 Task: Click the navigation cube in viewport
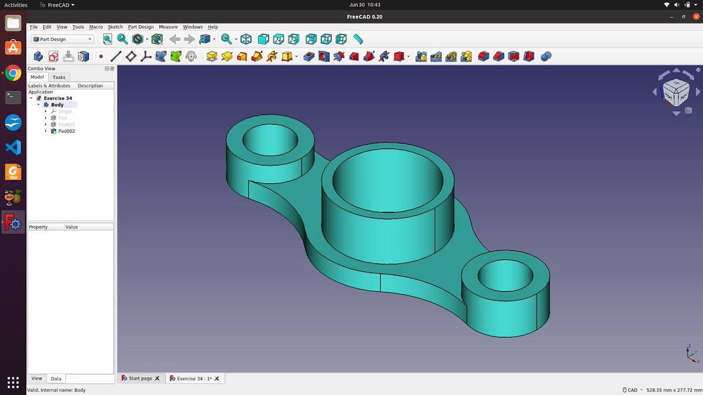tap(675, 91)
